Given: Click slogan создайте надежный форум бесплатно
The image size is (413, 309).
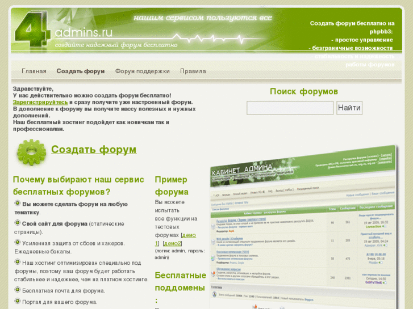Looking at the screenshot, I should pyautogui.click(x=116, y=45).
